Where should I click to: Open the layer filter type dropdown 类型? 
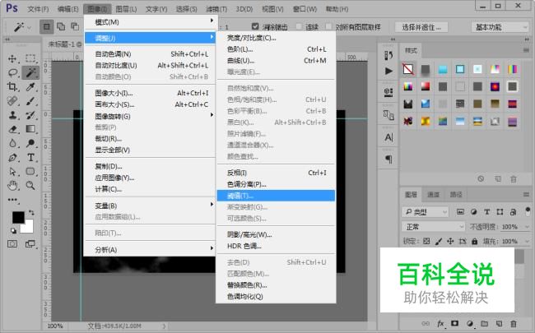425,212
